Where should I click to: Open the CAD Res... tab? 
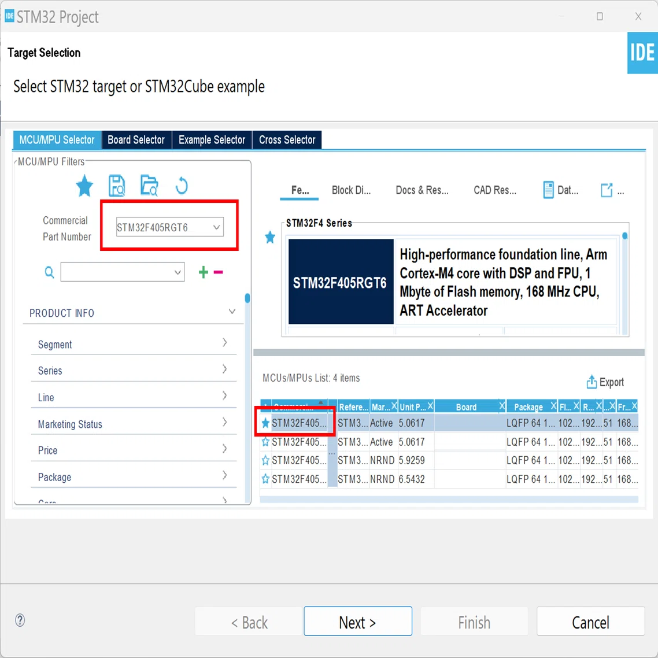tap(495, 190)
